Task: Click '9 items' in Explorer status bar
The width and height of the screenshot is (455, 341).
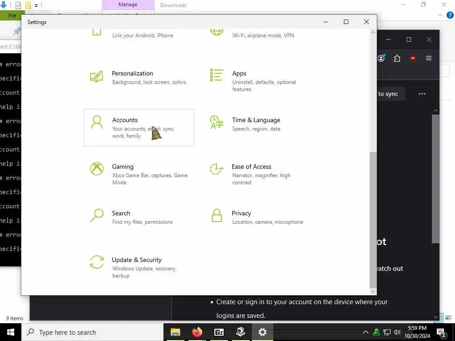Action: (15, 318)
